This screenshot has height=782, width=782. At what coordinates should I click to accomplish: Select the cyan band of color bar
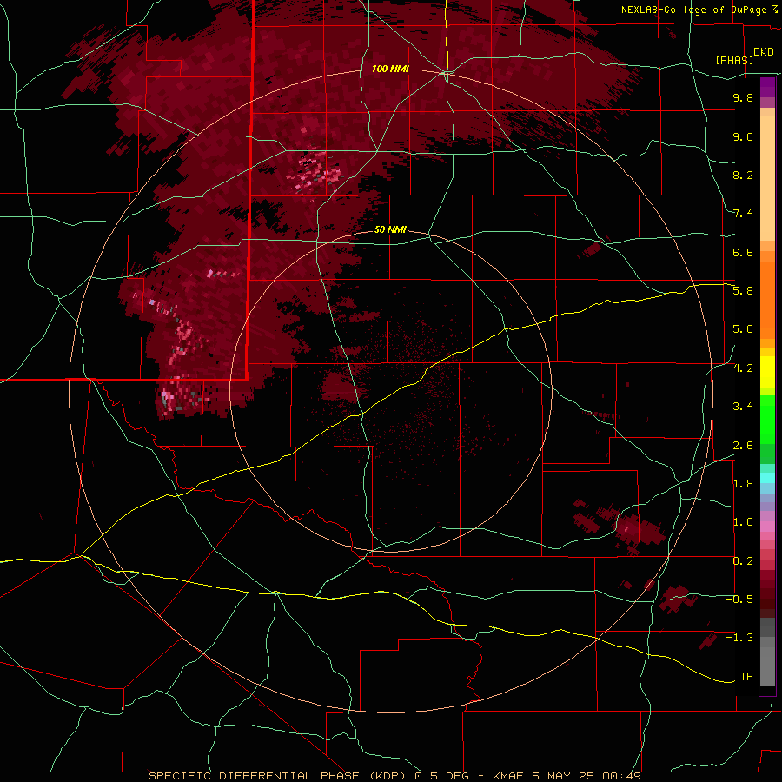[767, 477]
